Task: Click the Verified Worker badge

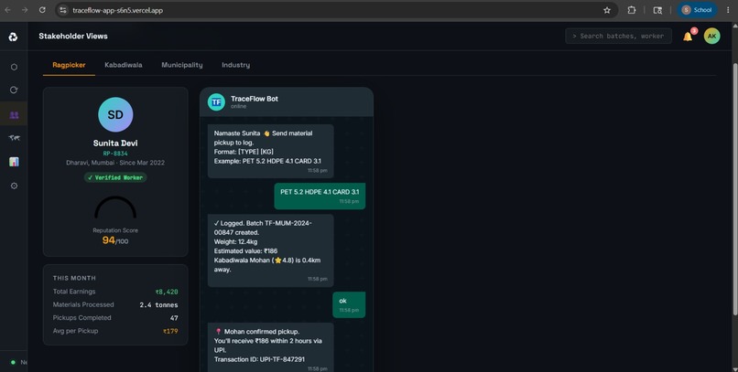Action: click(x=115, y=177)
